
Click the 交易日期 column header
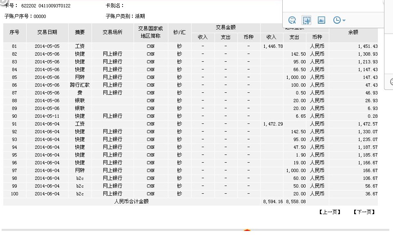47,32
